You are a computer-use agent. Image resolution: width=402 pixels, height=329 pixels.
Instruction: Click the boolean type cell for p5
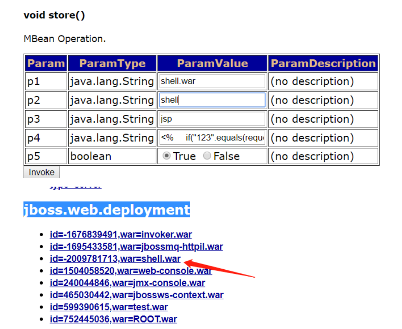[113, 156]
